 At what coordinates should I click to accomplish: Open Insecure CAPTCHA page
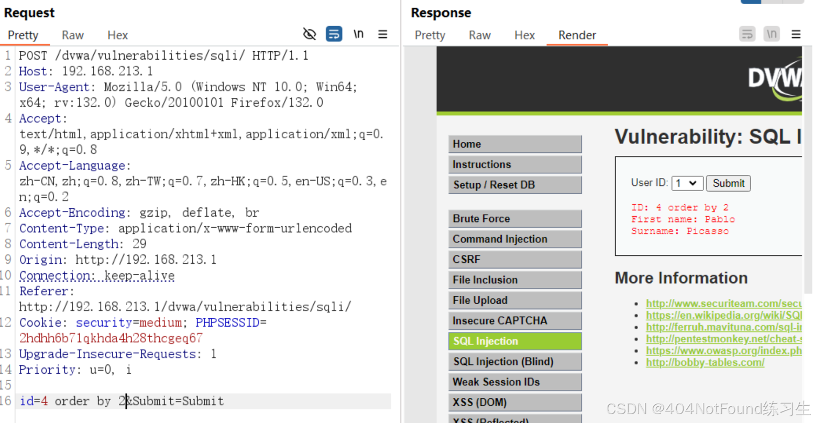[515, 320]
